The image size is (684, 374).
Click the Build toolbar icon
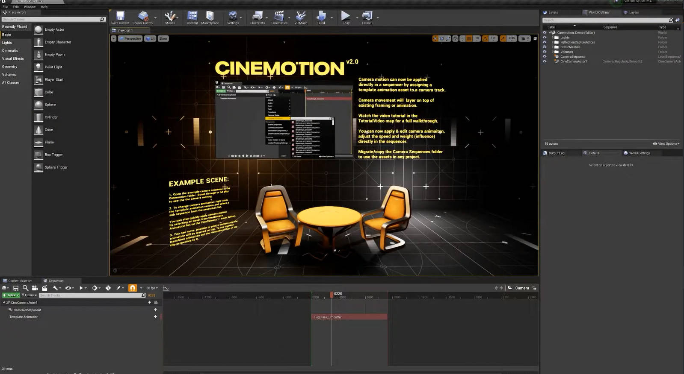click(x=321, y=18)
